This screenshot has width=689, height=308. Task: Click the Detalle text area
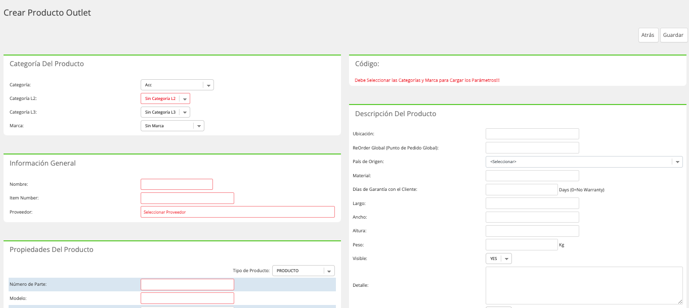[584, 285]
